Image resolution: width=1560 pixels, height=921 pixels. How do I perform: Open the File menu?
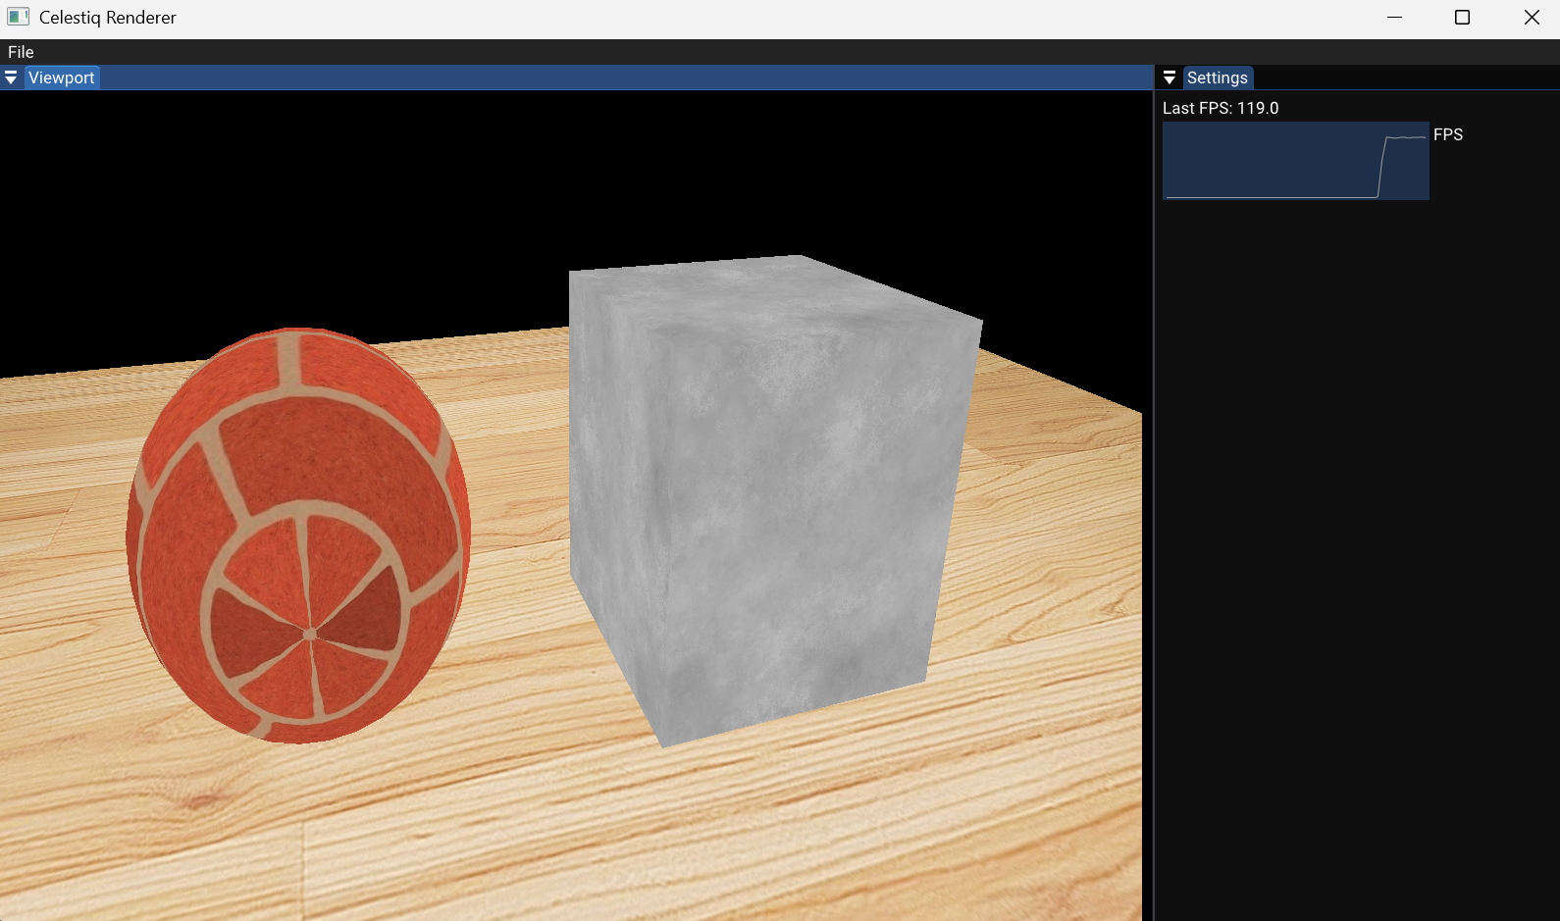(21, 52)
